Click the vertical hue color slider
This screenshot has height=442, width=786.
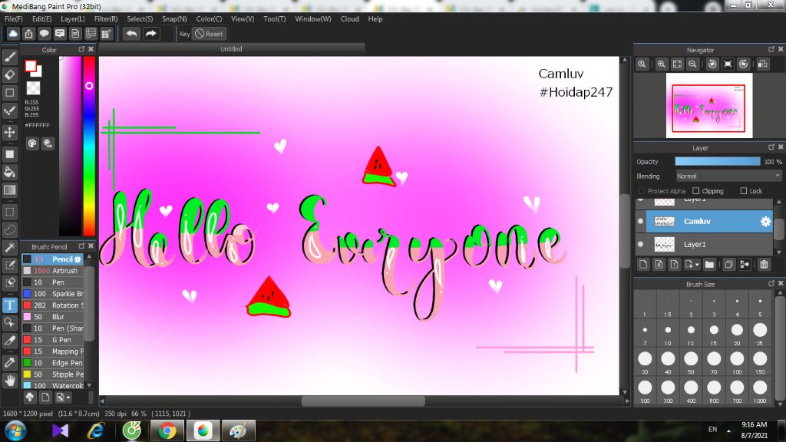tap(89, 146)
